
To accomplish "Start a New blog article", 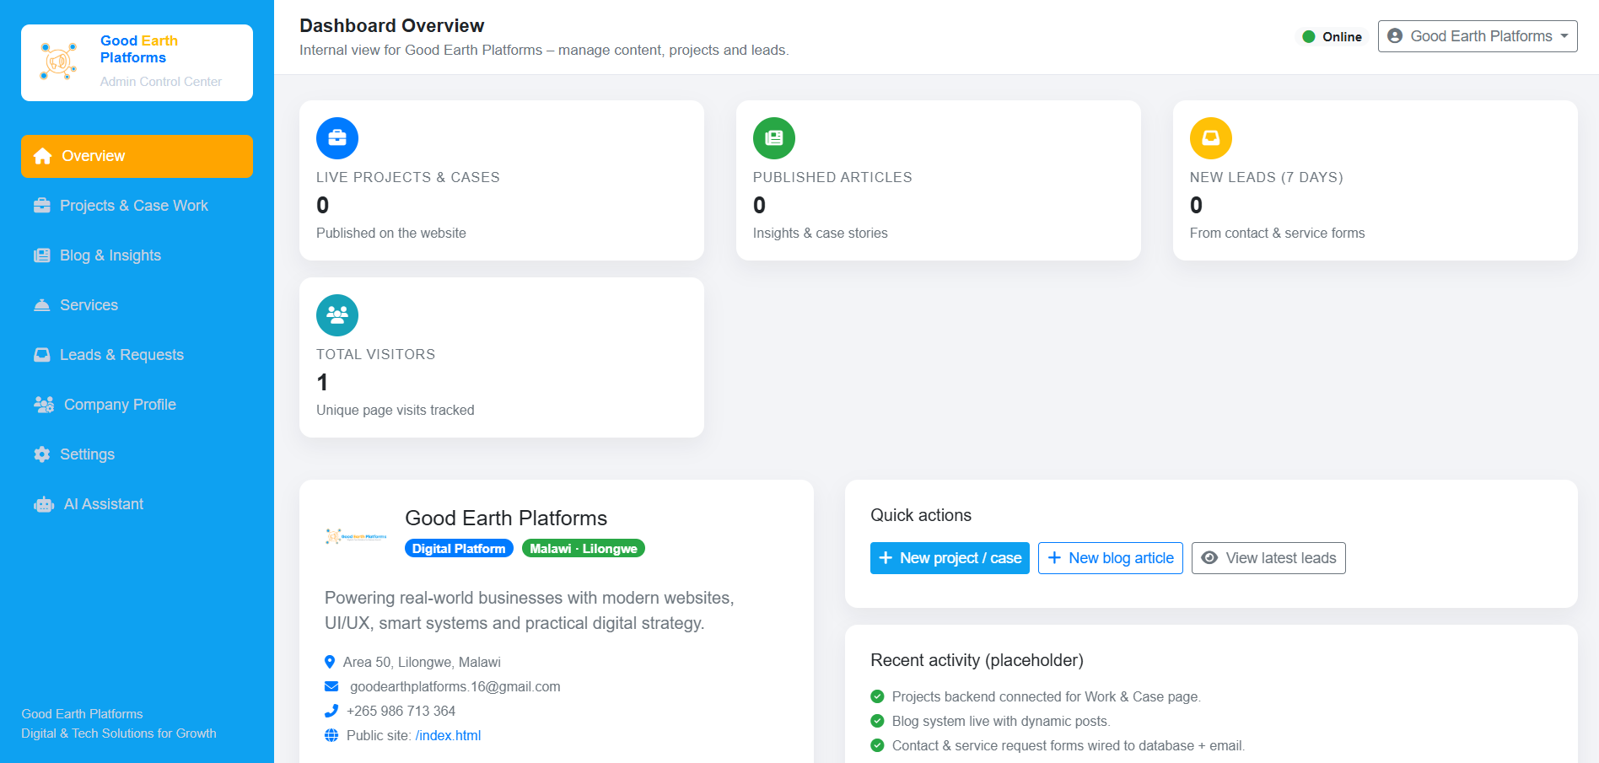I will tap(1111, 558).
